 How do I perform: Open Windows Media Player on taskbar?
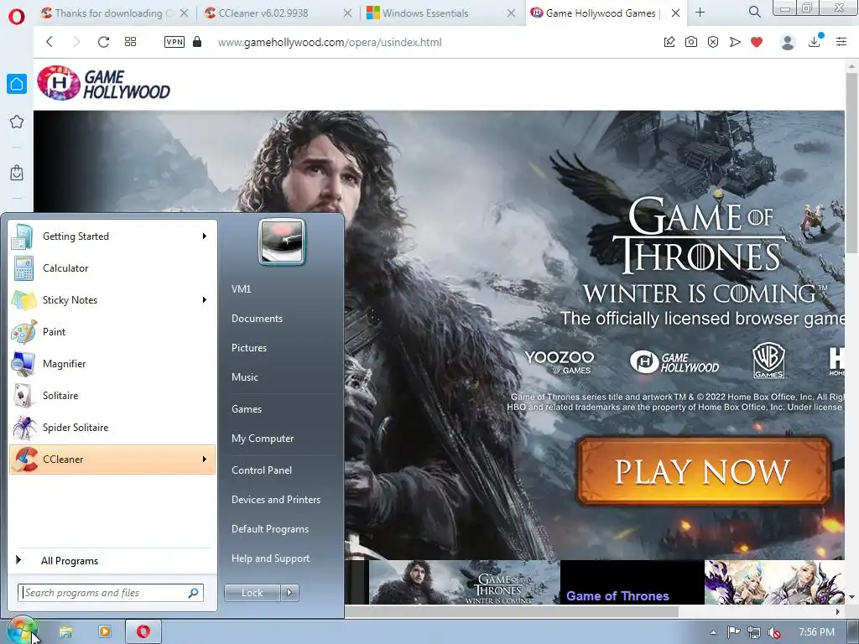(x=104, y=632)
